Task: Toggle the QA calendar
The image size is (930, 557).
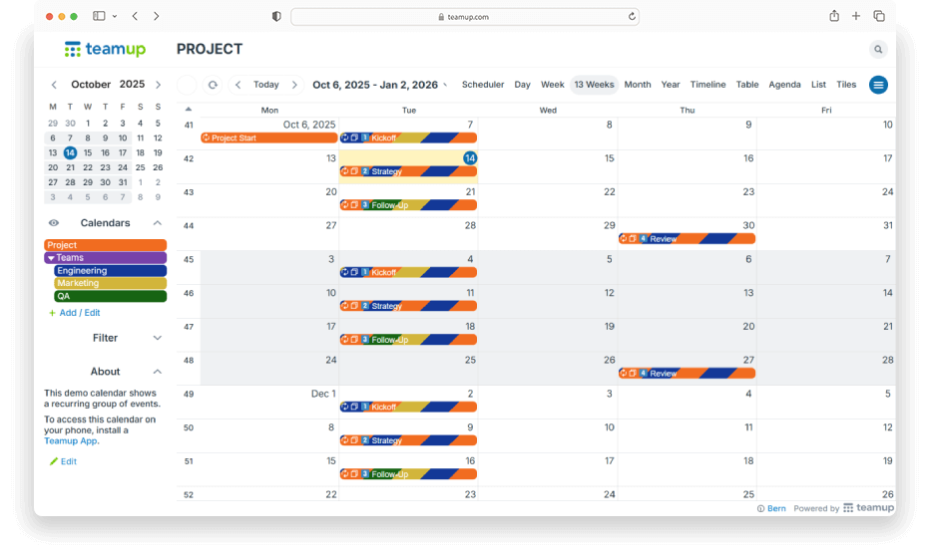Action: tap(110, 296)
